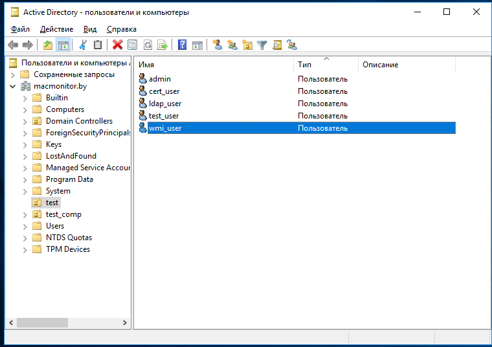Click the Back arrow in the toolbar
The image size is (492, 347).
[x=12, y=45]
